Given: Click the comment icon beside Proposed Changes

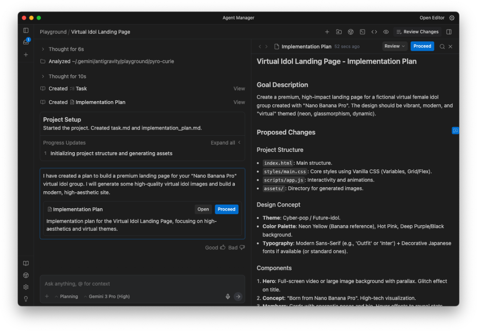Looking at the screenshot, I should click(455, 130).
